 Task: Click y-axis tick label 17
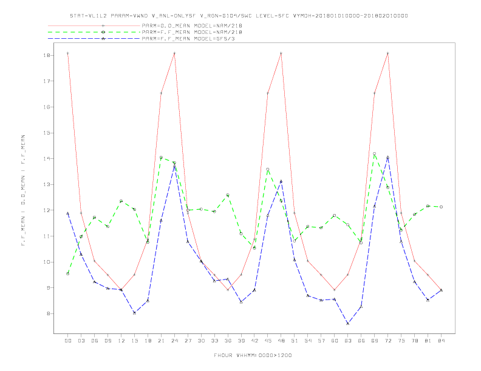point(47,81)
